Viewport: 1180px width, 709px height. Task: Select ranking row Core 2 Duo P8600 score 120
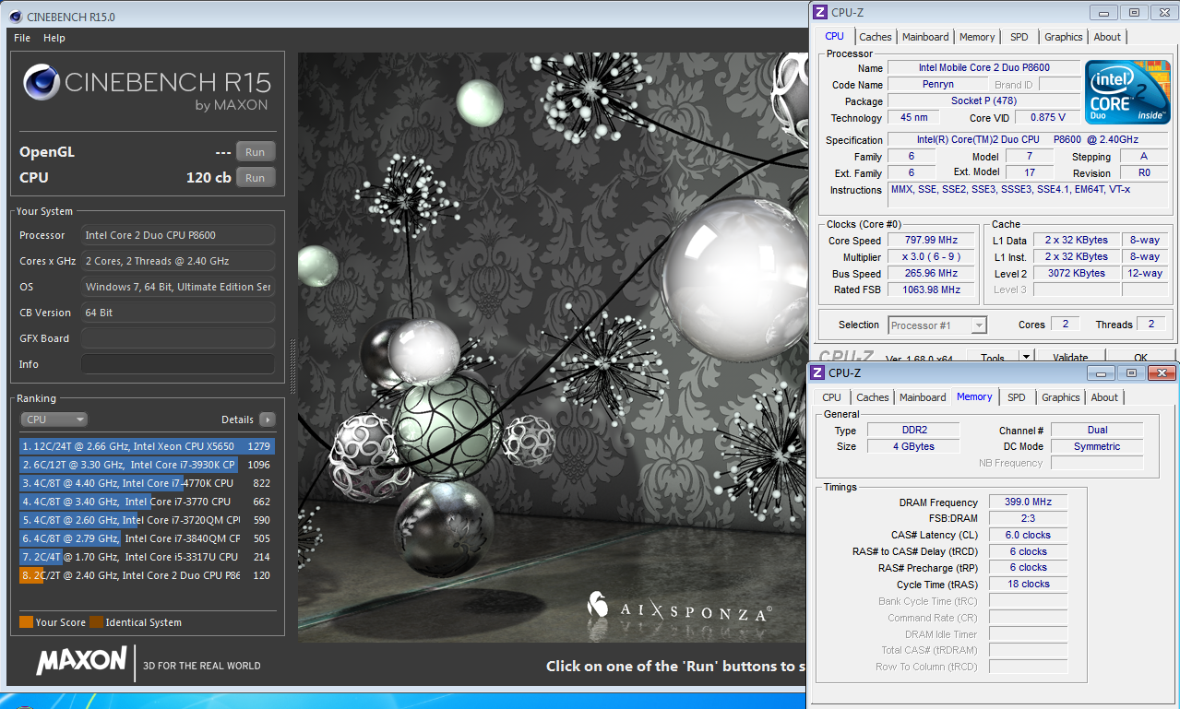click(x=147, y=575)
